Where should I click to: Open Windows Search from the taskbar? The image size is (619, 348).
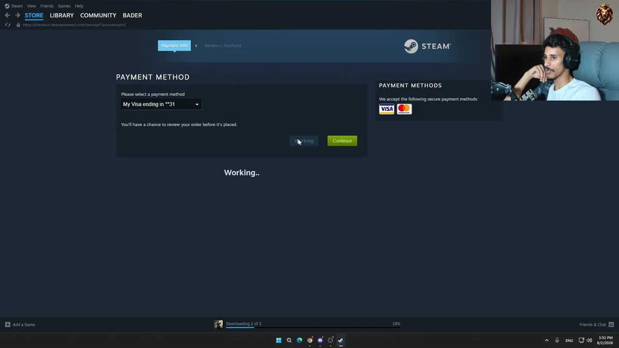tap(289, 340)
